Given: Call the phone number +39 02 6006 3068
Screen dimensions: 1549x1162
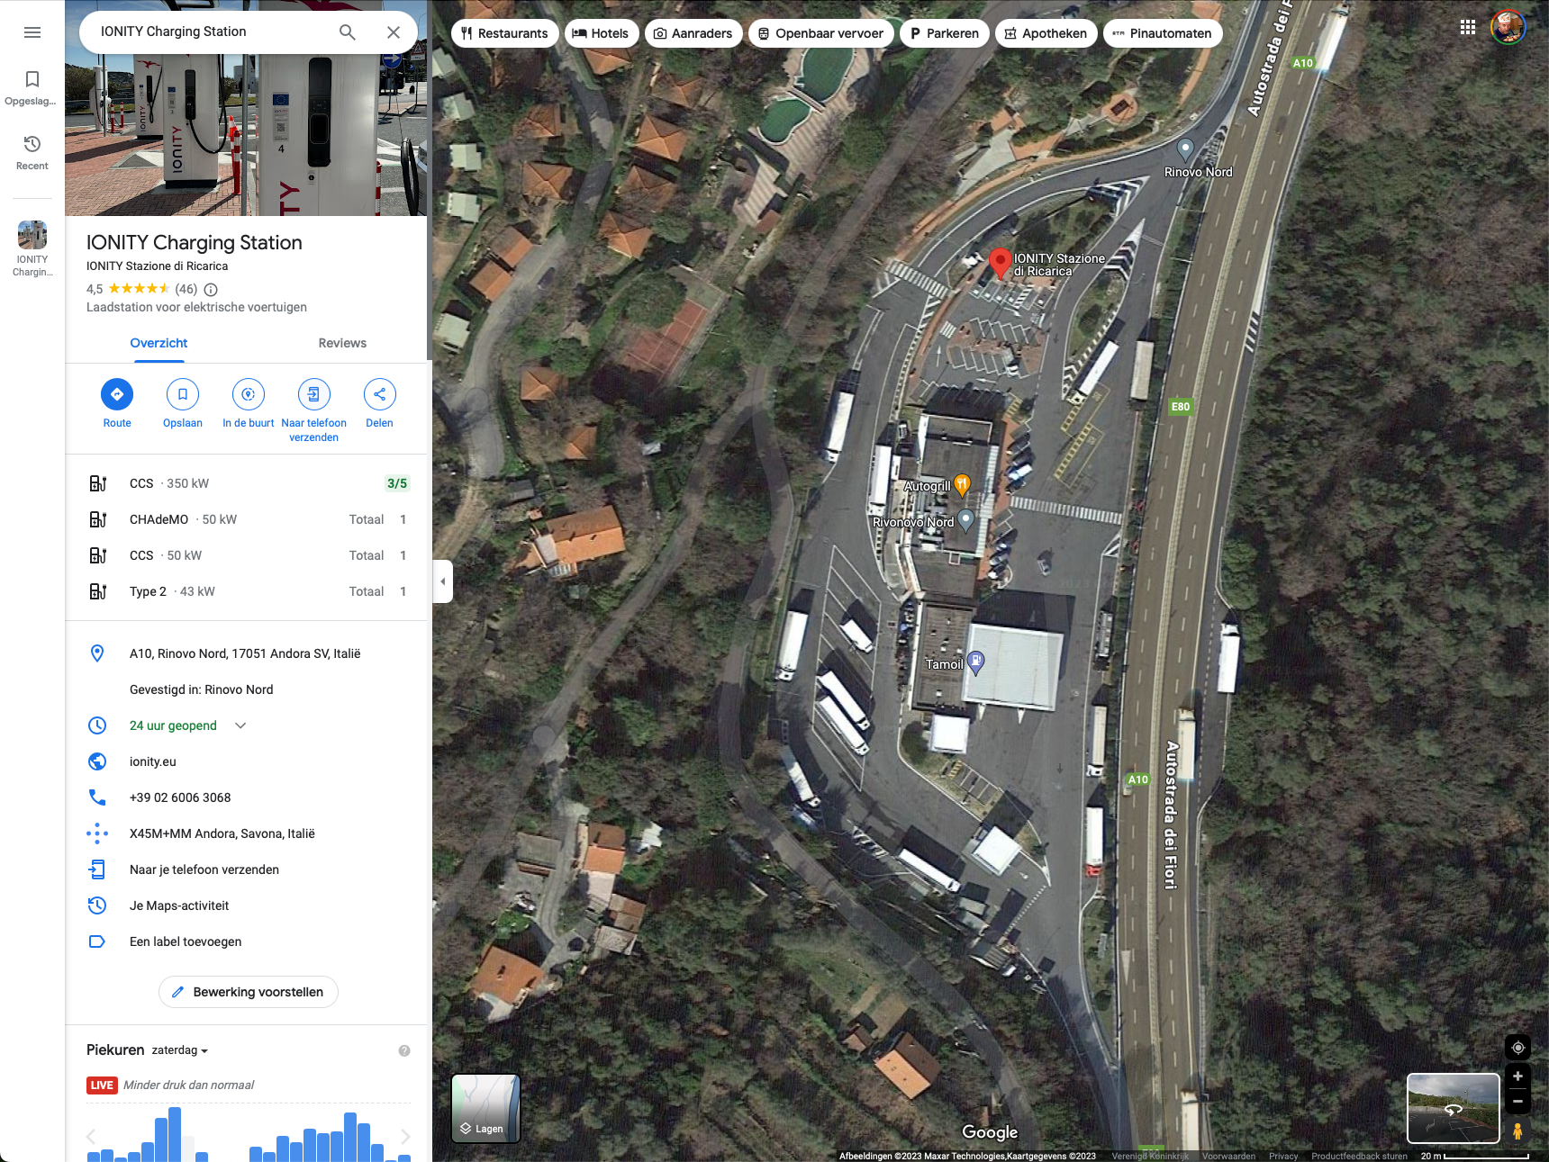Looking at the screenshot, I should point(247,797).
